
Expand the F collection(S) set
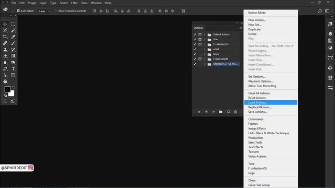click(x=205, y=44)
